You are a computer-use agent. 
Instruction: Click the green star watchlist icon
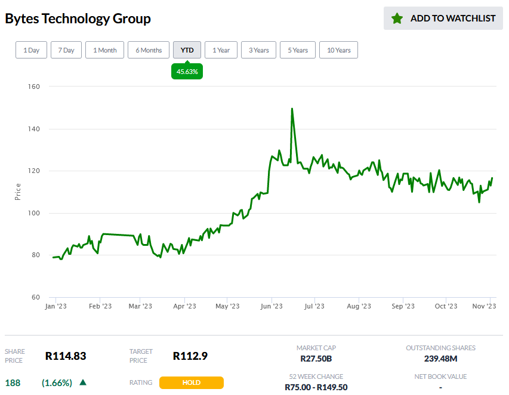pos(397,18)
